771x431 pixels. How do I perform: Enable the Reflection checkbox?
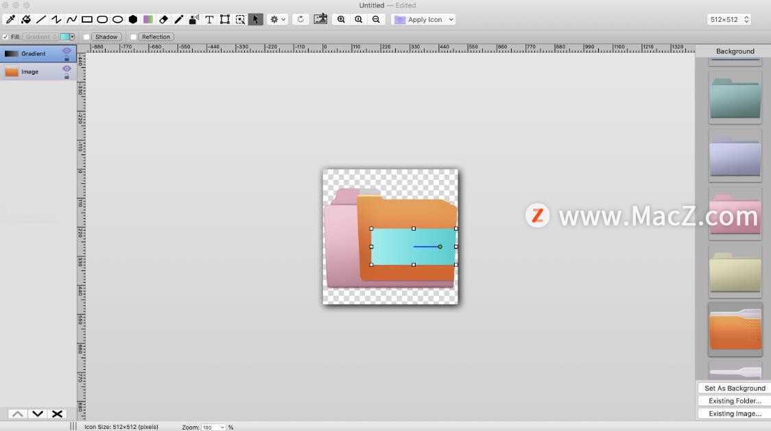click(133, 37)
